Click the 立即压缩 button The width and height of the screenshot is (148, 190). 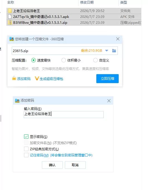click(108, 79)
